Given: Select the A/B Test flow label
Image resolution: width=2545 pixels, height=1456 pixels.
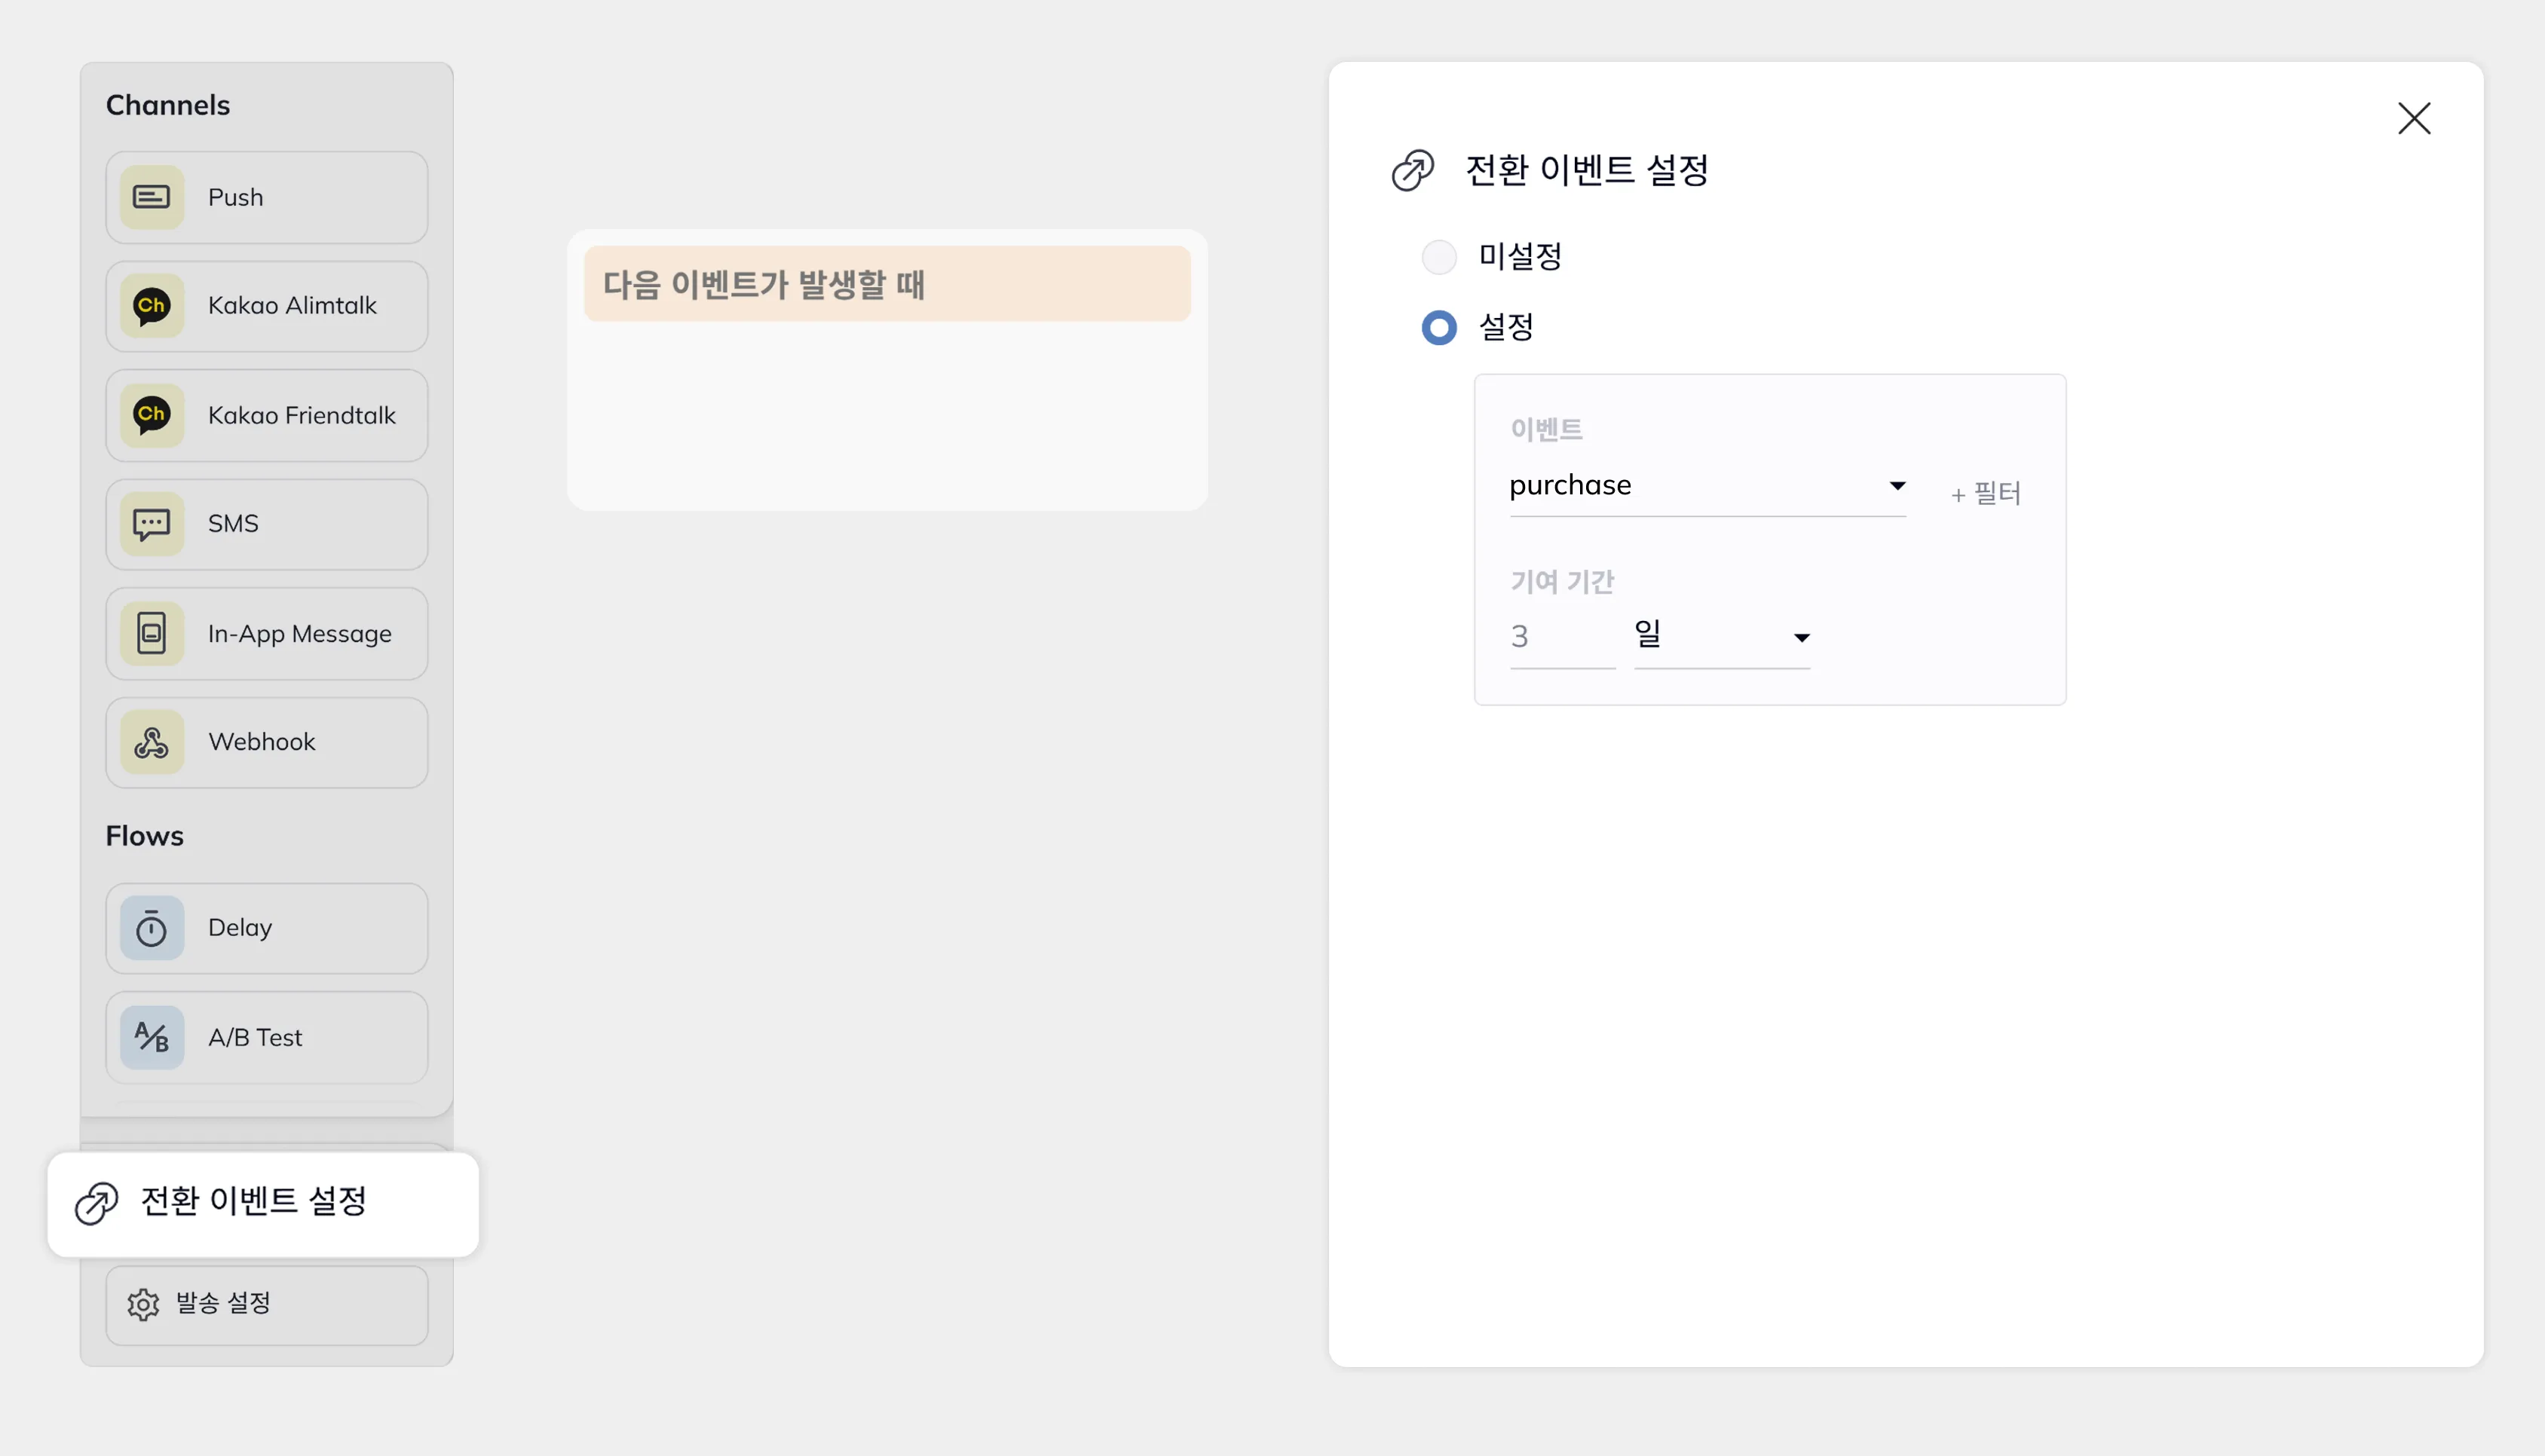Looking at the screenshot, I should pyautogui.click(x=255, y=1037).
